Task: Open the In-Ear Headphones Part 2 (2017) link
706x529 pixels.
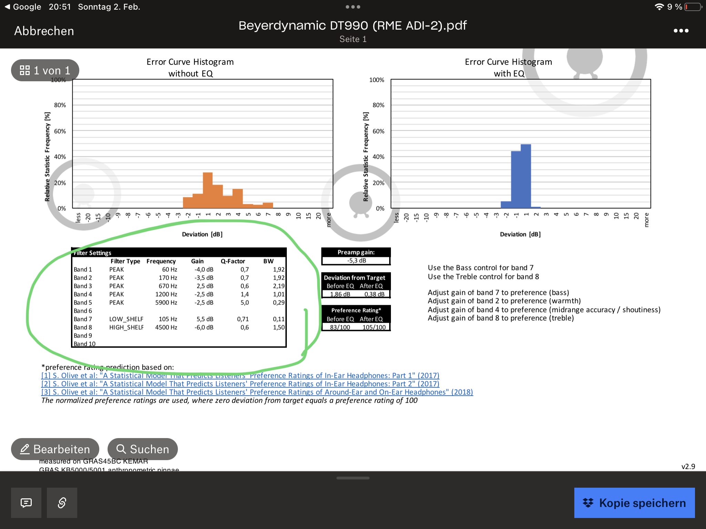Action: pyautogui.click(x=240, y=384)
